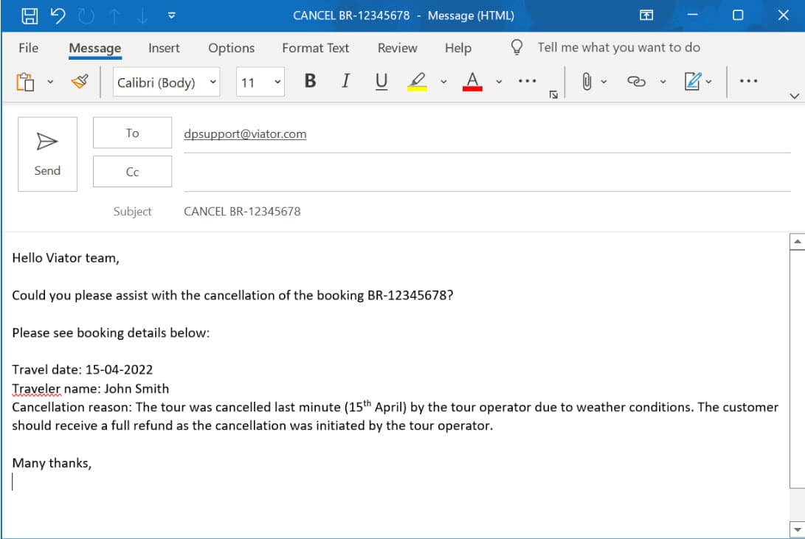Open more ribbon commands ellipsis at far right
805x539 pixels.
point(748,81)
